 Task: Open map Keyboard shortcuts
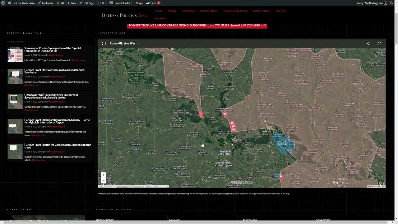(376, 186)
